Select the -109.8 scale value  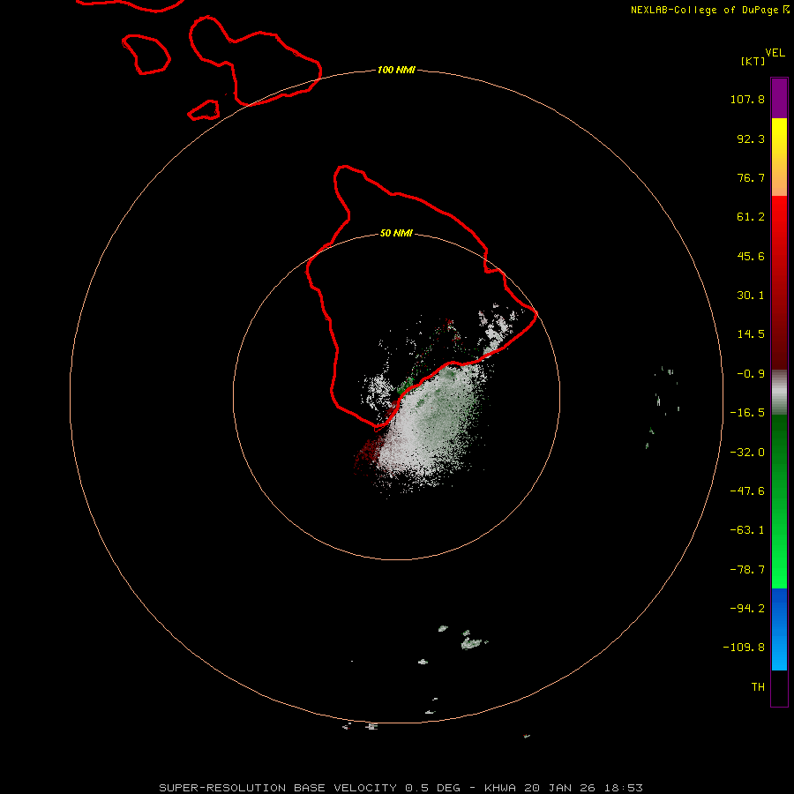[744, 648]
